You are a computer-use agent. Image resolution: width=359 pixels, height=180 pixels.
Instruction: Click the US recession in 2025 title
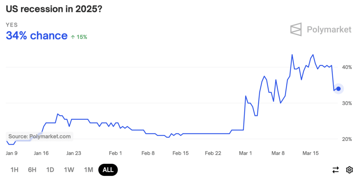point(54,9)
